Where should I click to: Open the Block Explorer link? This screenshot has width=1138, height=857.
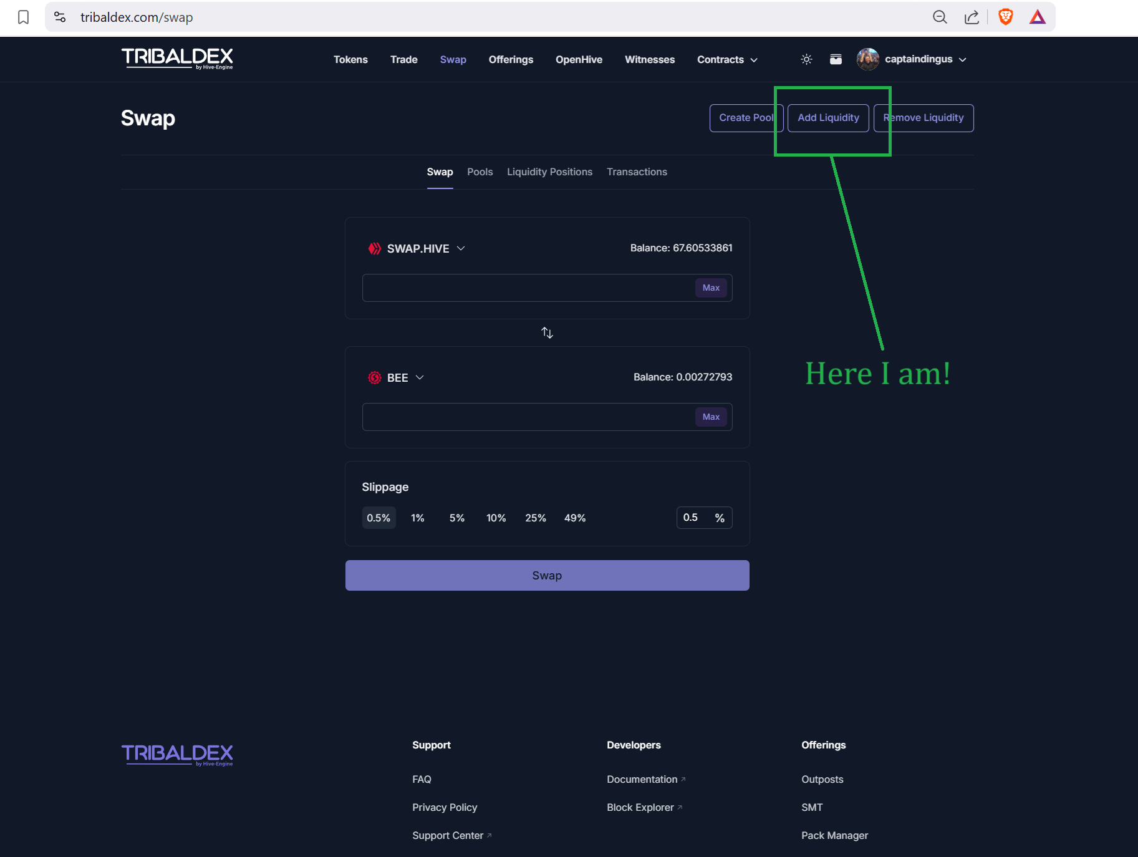(x=644, y=807)
